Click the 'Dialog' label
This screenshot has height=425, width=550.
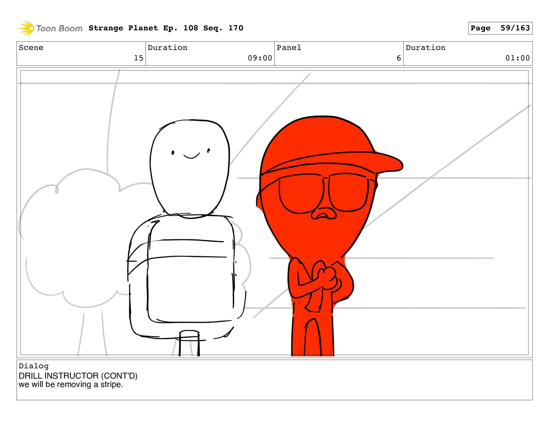34,366
